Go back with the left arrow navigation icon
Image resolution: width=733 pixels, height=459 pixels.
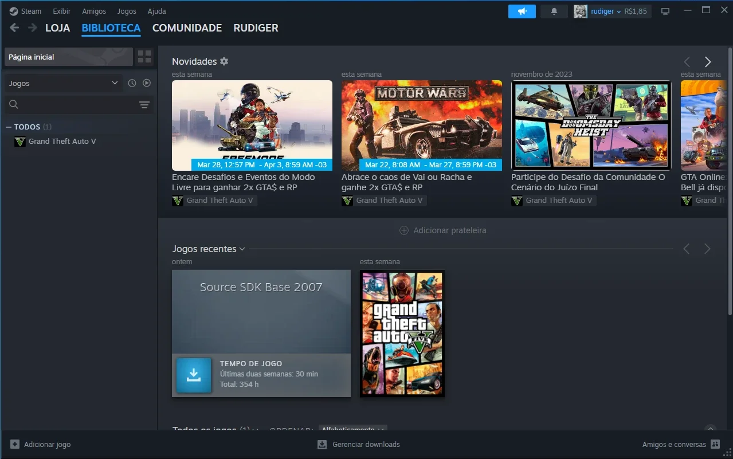pyautogui.click(x=14, y=28)
